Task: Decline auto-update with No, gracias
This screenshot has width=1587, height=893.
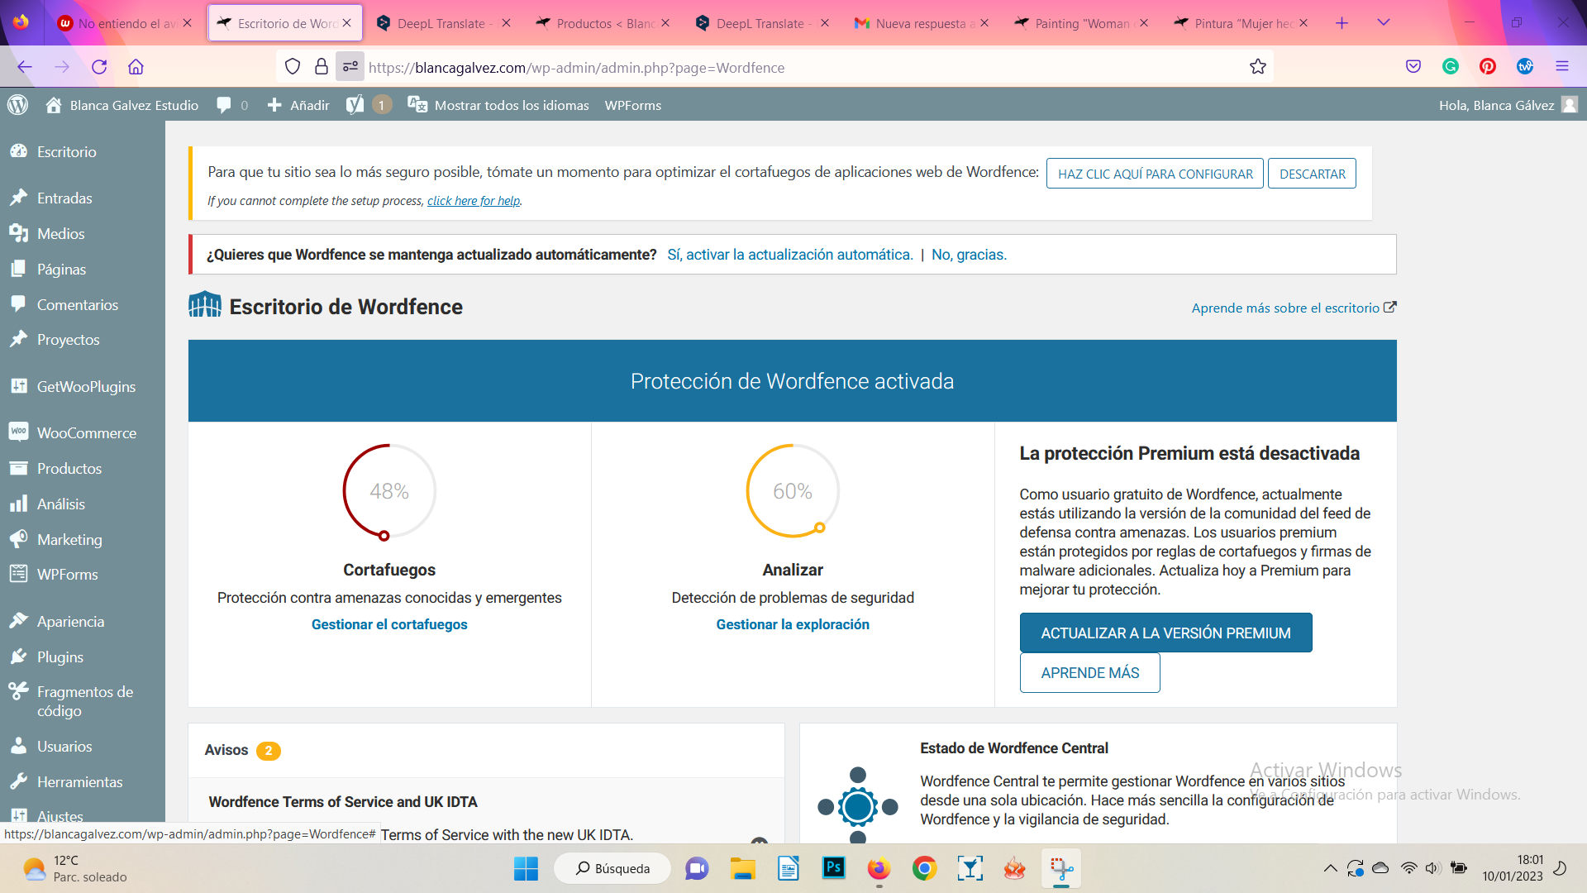Action: tap(969, 255)
